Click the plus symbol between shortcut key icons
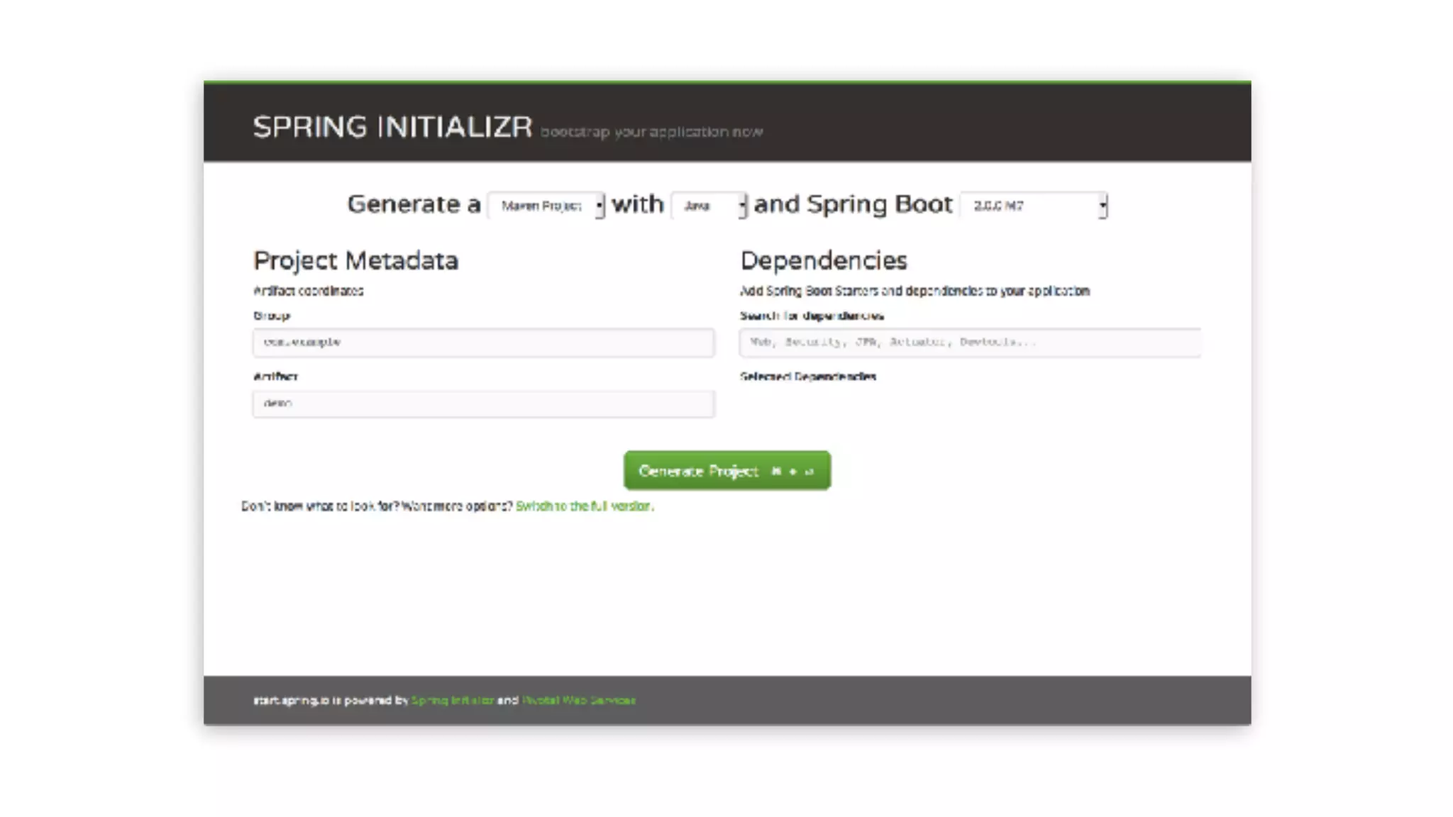This screenshot has width=1453, height=817. coord(792,472)
